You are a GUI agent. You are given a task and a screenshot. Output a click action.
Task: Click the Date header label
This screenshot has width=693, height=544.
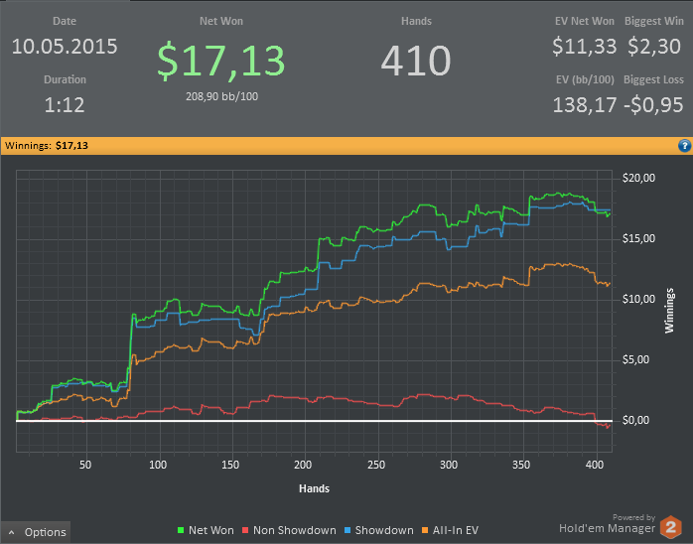pos(65,21)
